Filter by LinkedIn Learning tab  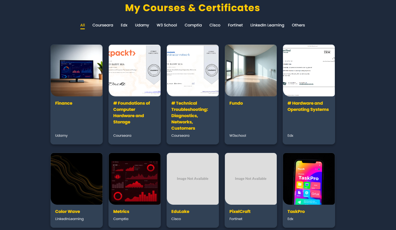click(267, 25)
